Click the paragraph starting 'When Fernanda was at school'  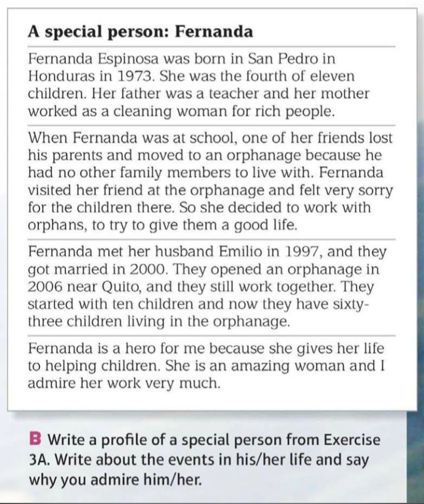(x=210, y=181)
